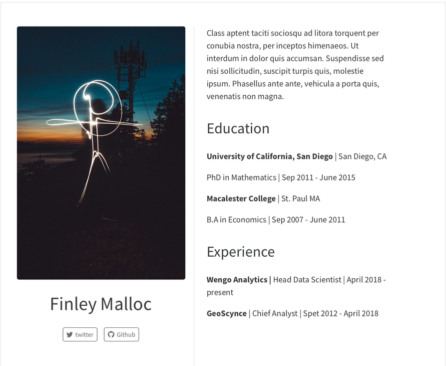446x366 pixels.
Task: Click the Macalester College entry
Action: pos(241,199)
